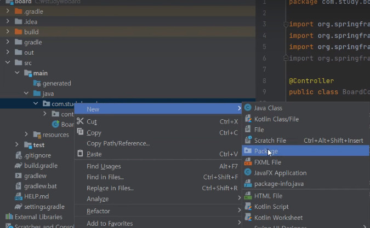Click the Cut scissors icon
This screenshot has height=228, width=370.
tap(80, 121)
